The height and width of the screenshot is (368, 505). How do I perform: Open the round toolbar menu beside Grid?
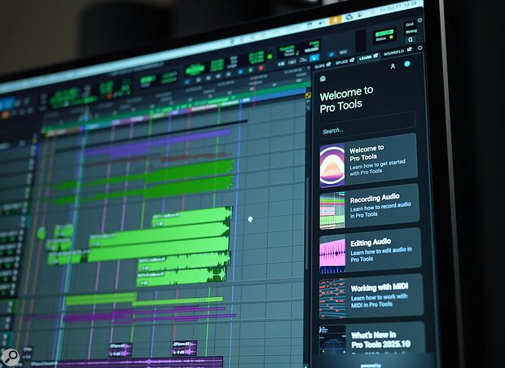click(419, 20)
